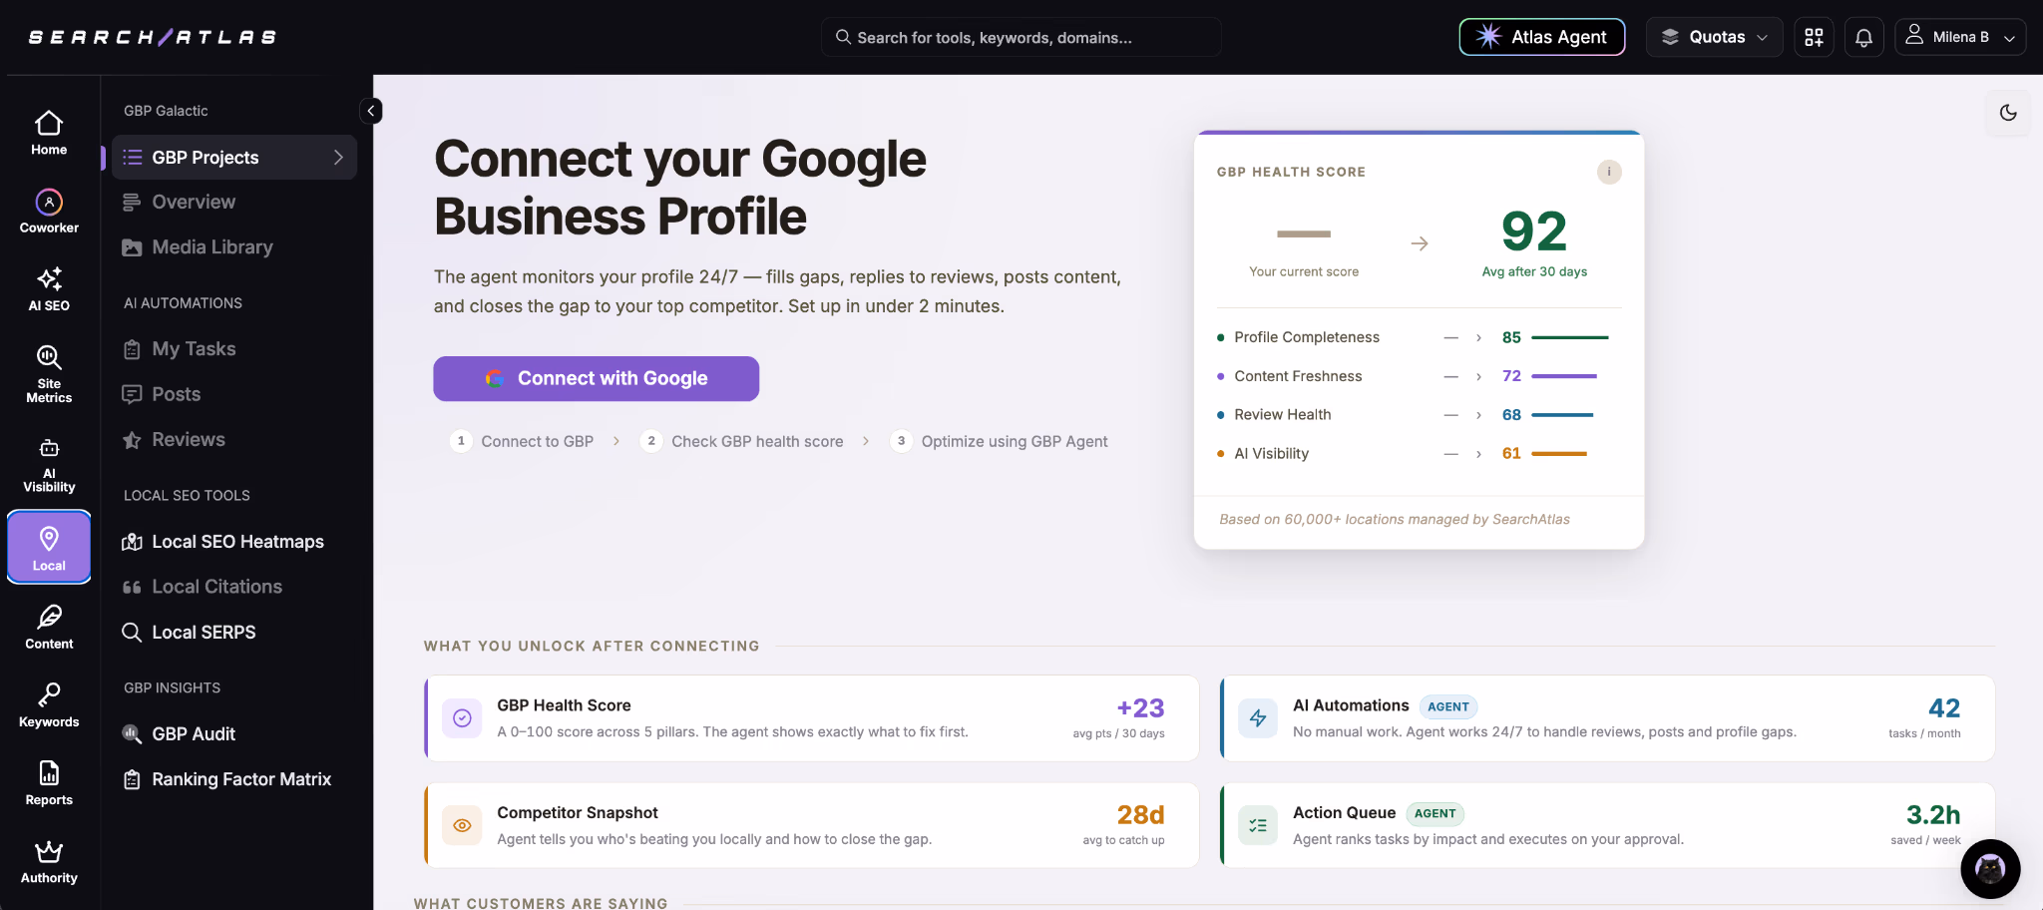Open the Keywords section
This screenshot has width=2043, height=910.
coord(49,705)
